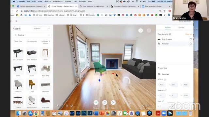Image resolution: width=209 pixels, height=117 pixels.
Task: Open Finder from the Dock
Action: 19,113
